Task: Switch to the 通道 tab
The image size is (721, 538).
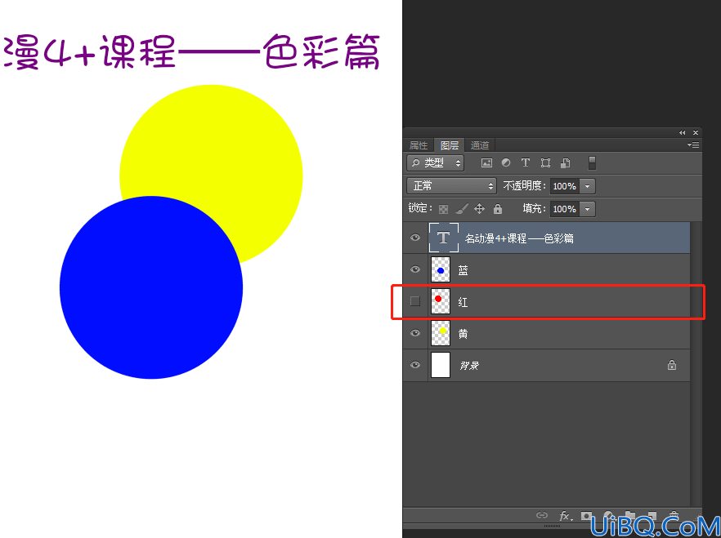Action: [480, 145]
